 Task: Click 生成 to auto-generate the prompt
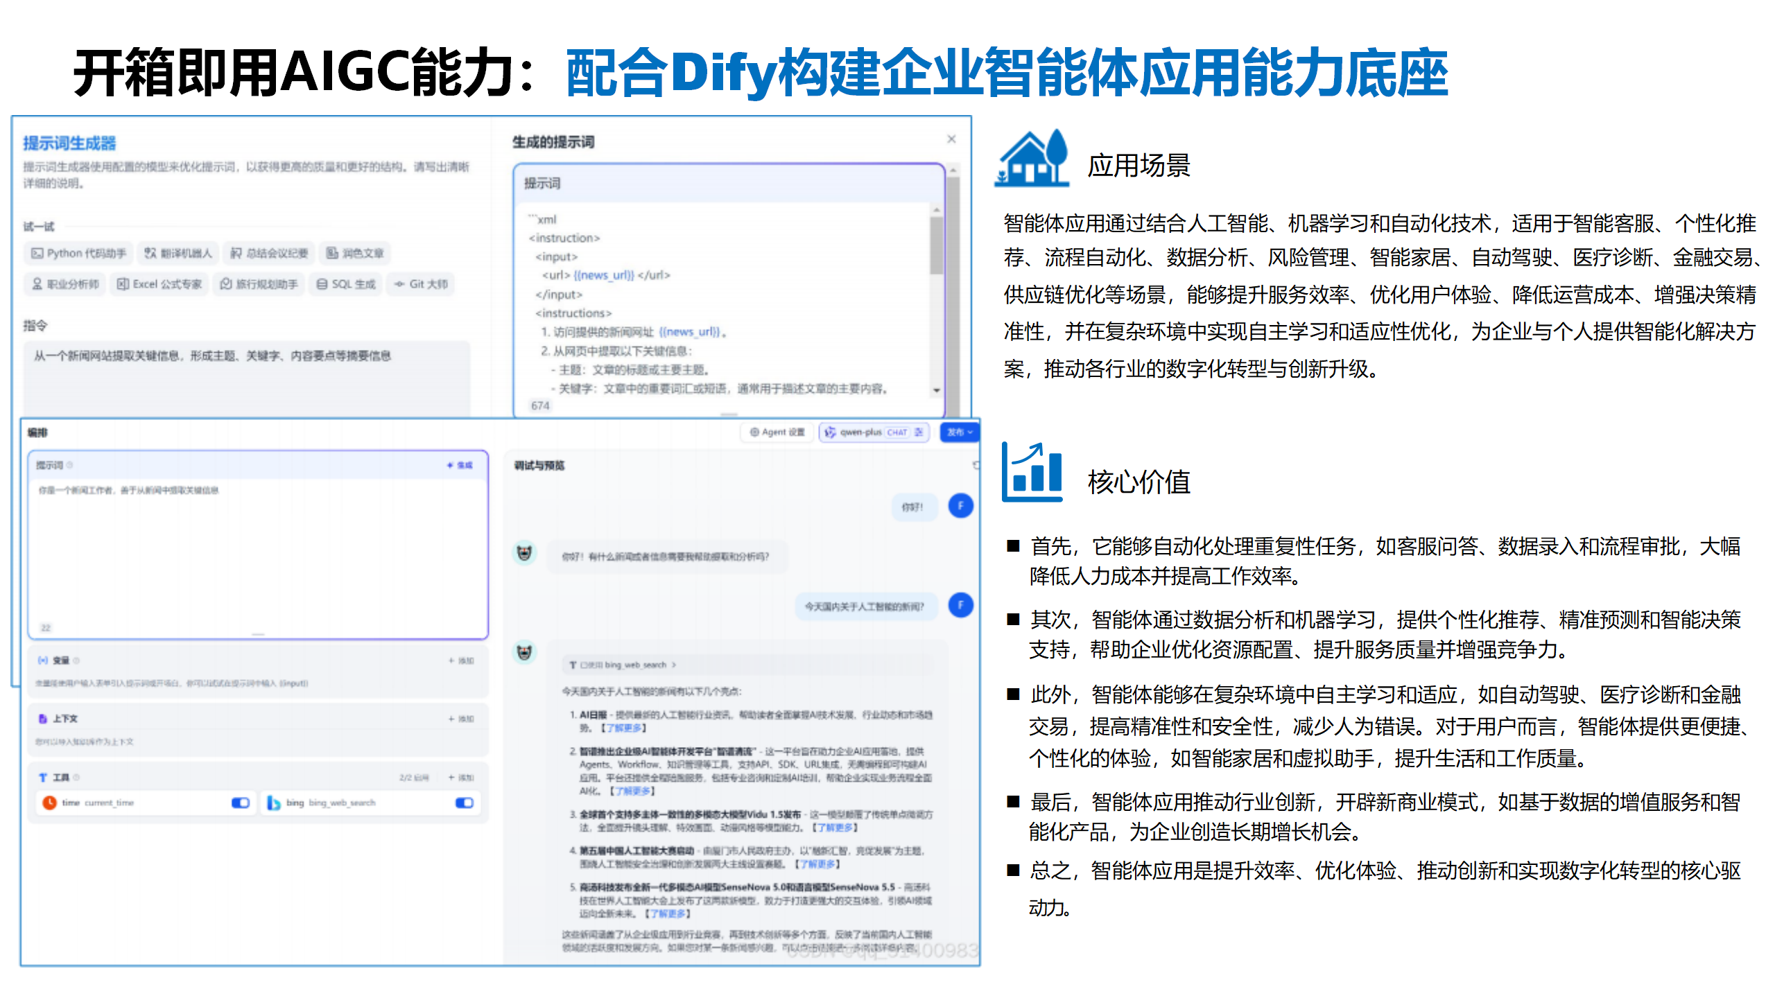[x=460, y=465]
